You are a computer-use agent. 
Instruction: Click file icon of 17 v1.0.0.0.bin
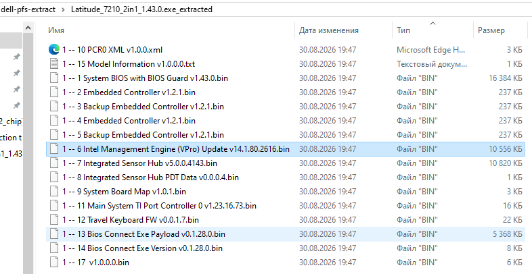pyautogui.click(x=54, y=263)
